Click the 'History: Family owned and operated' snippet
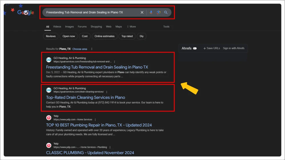 click(x=105, y=132)
